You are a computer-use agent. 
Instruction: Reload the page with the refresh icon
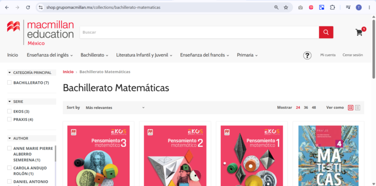(28, 7)
